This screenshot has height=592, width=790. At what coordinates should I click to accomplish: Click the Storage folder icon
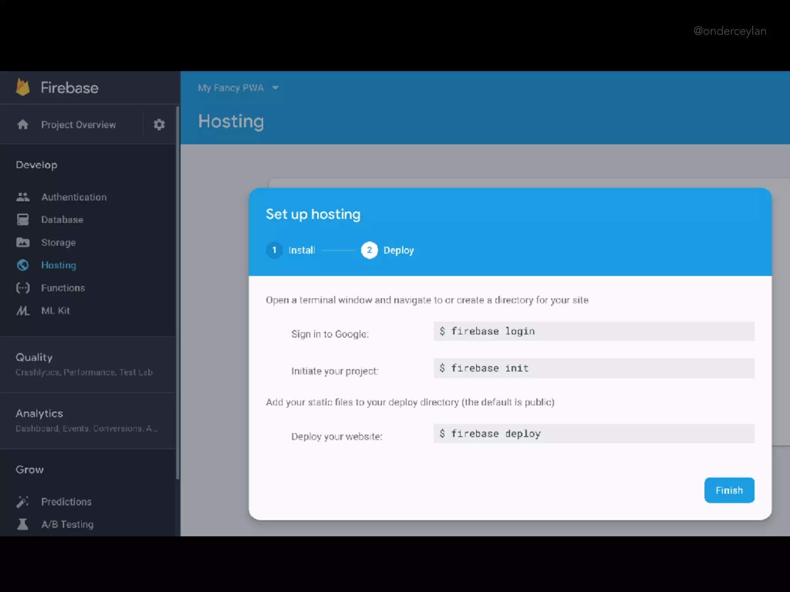(x=23, y=242)
